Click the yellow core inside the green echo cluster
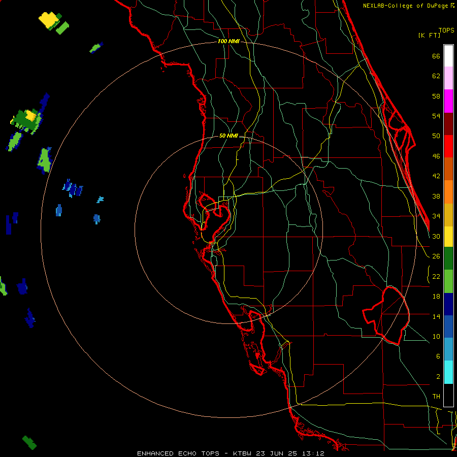This screenshot has height=457, width=457. 30,116
